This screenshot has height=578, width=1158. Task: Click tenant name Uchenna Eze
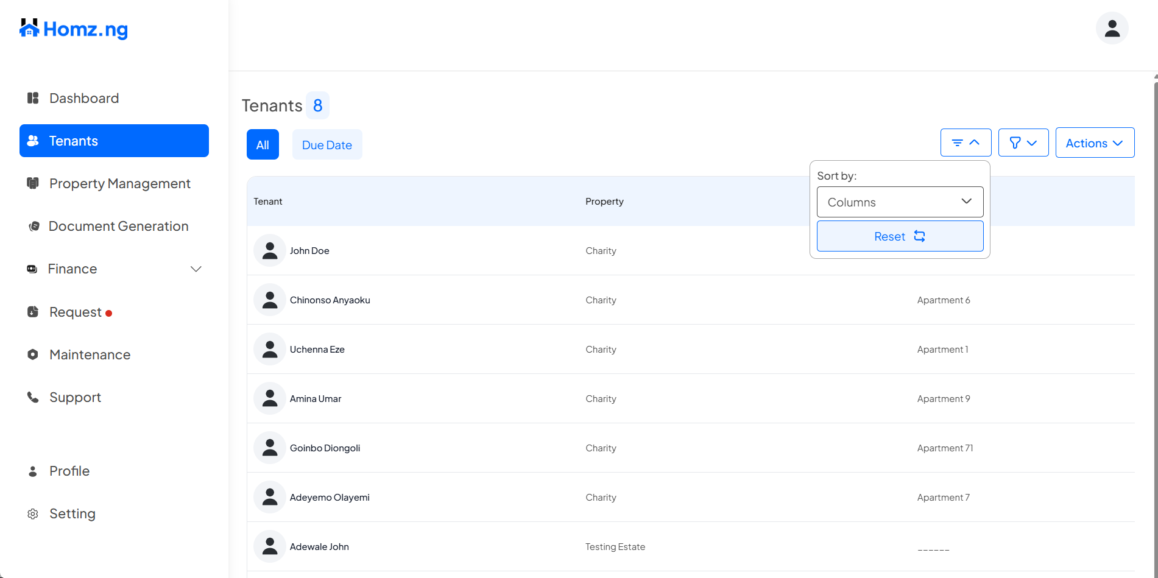[317, 349]
